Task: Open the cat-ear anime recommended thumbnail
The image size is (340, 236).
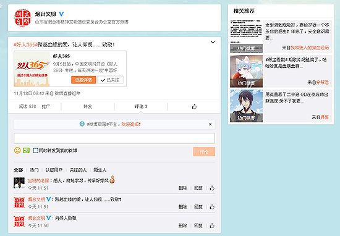Action: [246, 71]
